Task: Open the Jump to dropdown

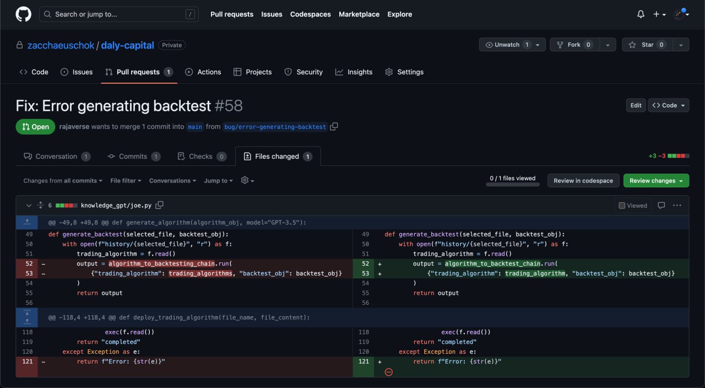Action: [218, 181]
